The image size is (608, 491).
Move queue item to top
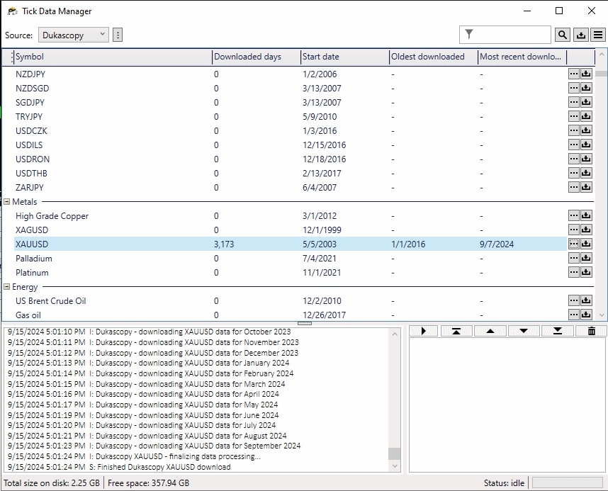coord(456,331)
